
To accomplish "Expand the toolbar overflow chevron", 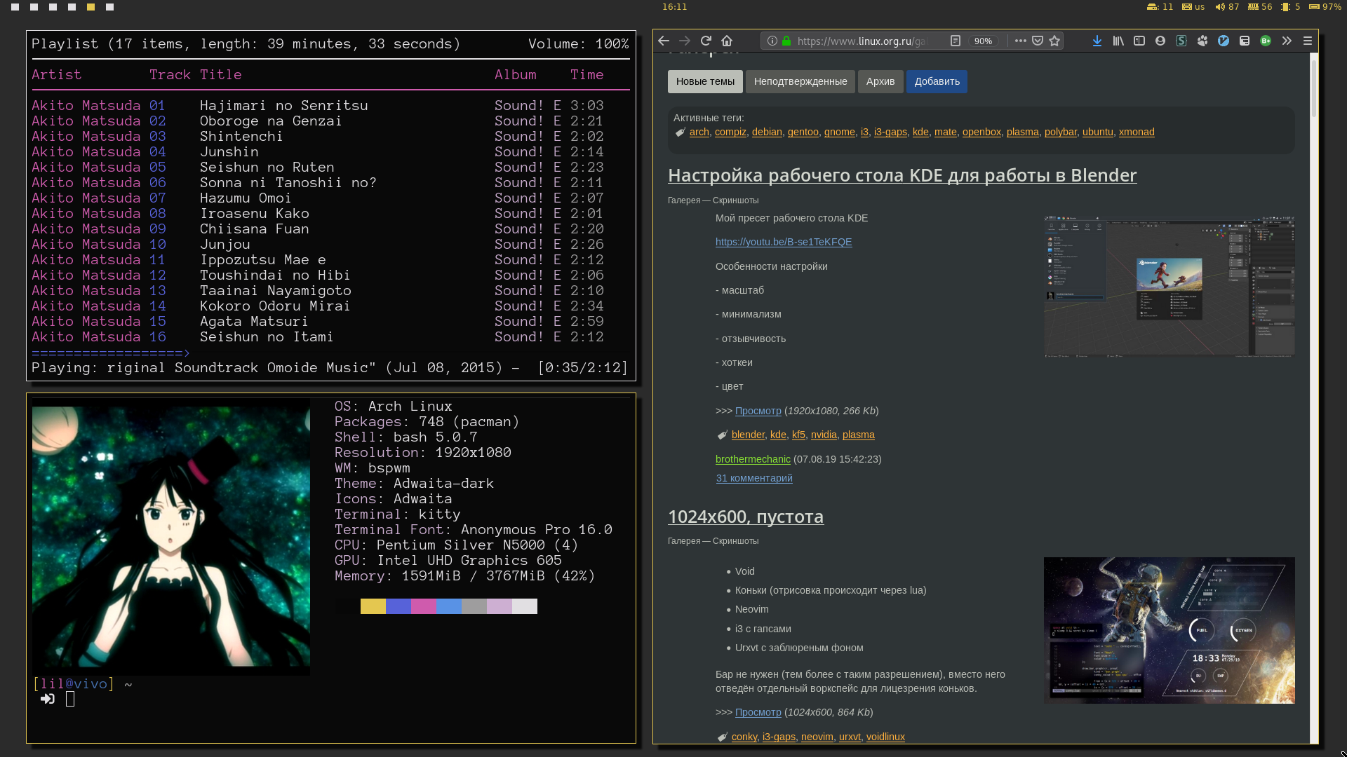I will coord(1287,41).
